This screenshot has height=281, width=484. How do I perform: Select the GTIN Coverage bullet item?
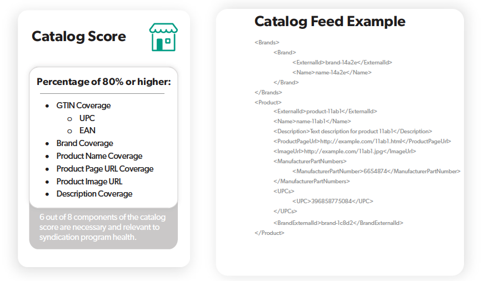[83, 106]
